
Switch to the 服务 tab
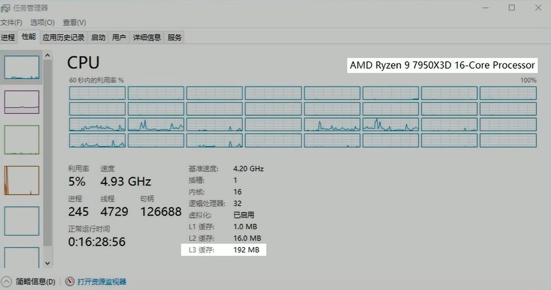[x=175, y=37]
